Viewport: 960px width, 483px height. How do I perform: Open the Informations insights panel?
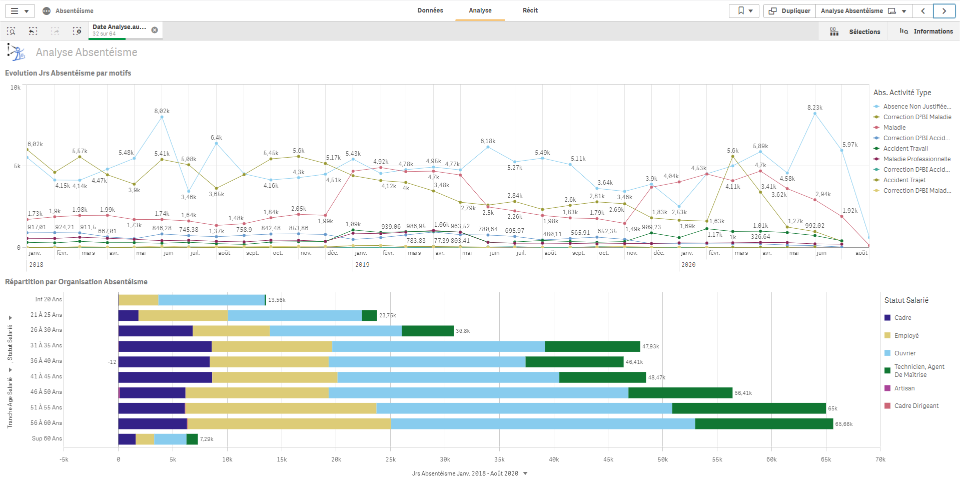(x=926, y=32)
